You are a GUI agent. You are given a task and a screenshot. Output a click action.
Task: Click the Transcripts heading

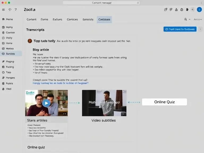tap(35, 30)
